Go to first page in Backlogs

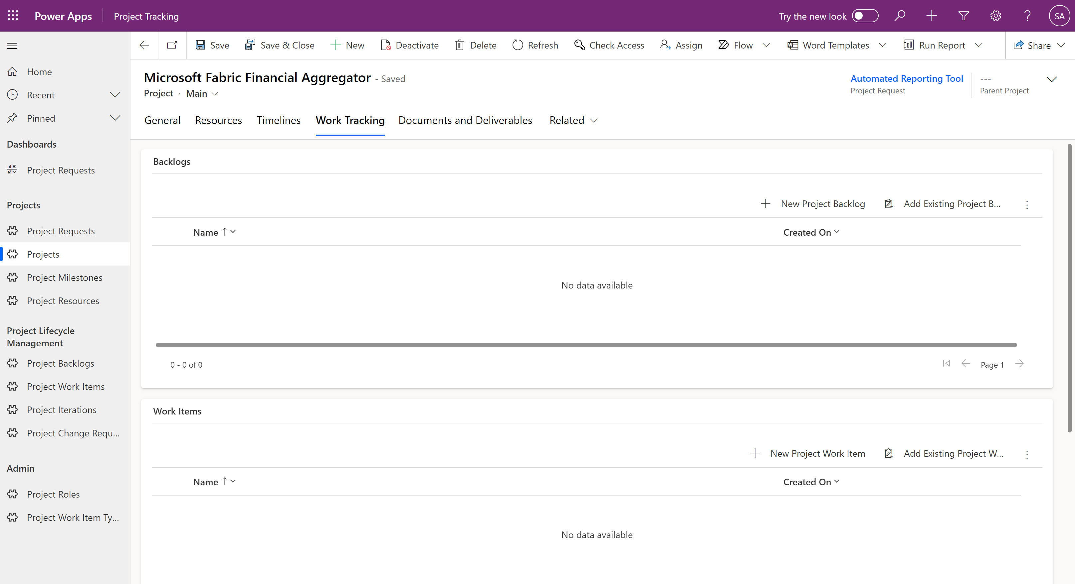click(x=946, y=364)
